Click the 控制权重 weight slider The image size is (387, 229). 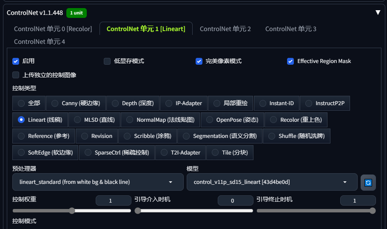72,211
